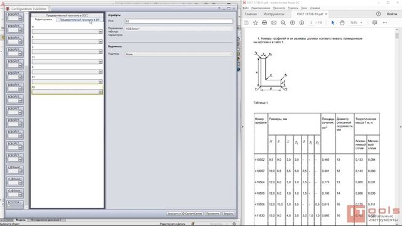Click the help question mark in Configuration Publisher title bar
Image resolution: width=402 pixels, height=226 pixels.
219,9
